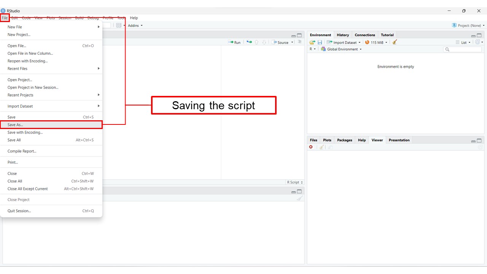Open the Help menu

134,18
